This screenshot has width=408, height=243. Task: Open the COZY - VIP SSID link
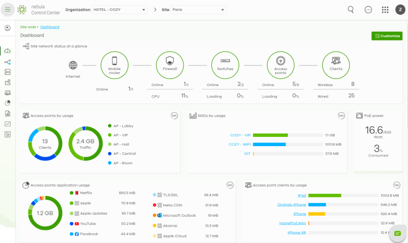click(240, 135)
